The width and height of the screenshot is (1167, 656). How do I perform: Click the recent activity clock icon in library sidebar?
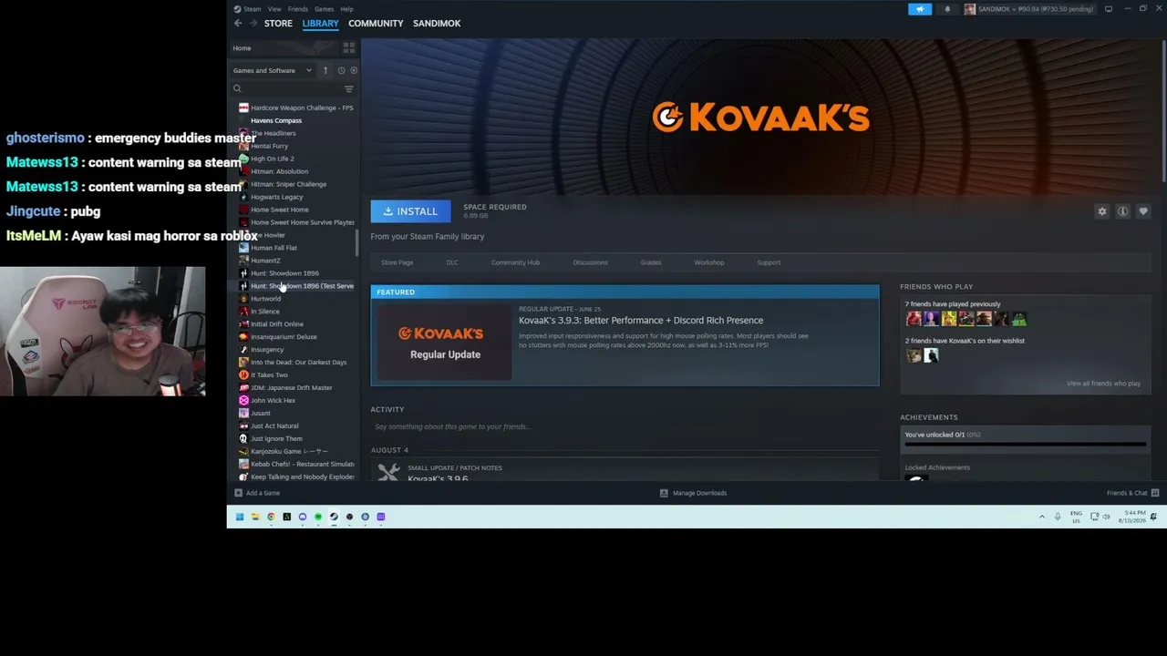click(341, 70)
